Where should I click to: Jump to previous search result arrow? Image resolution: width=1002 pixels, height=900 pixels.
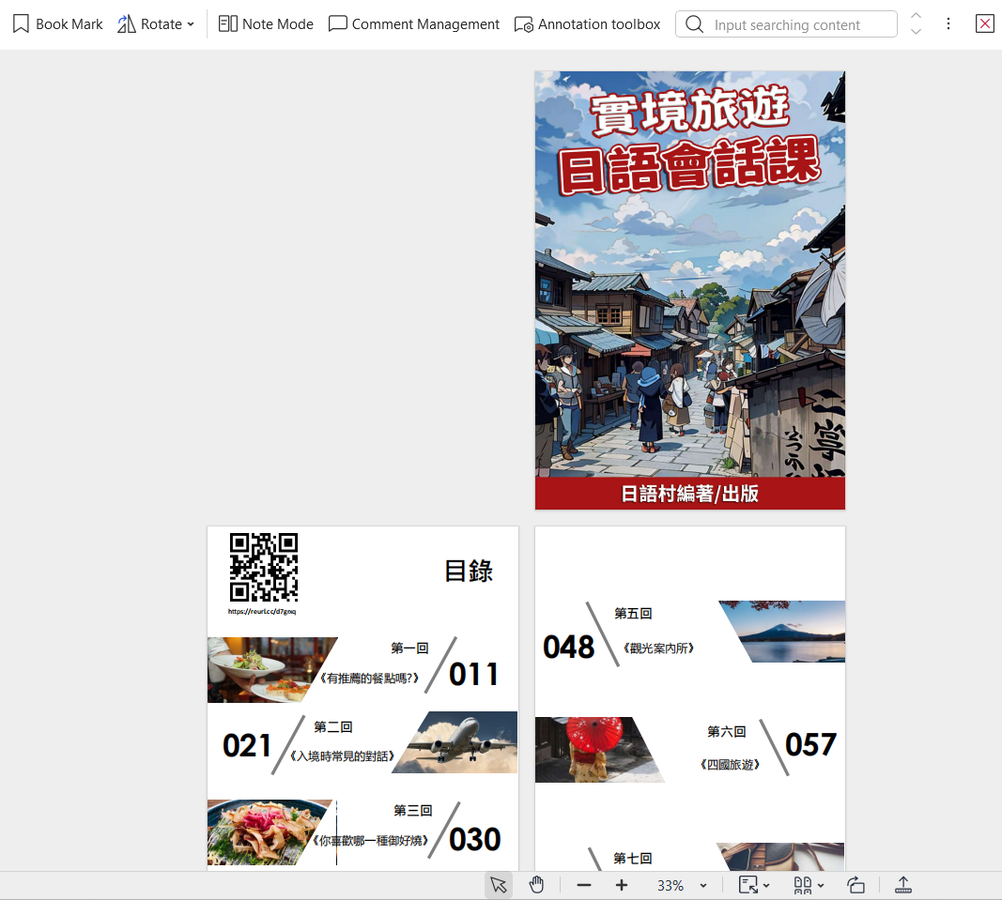[x=917, y=16]
